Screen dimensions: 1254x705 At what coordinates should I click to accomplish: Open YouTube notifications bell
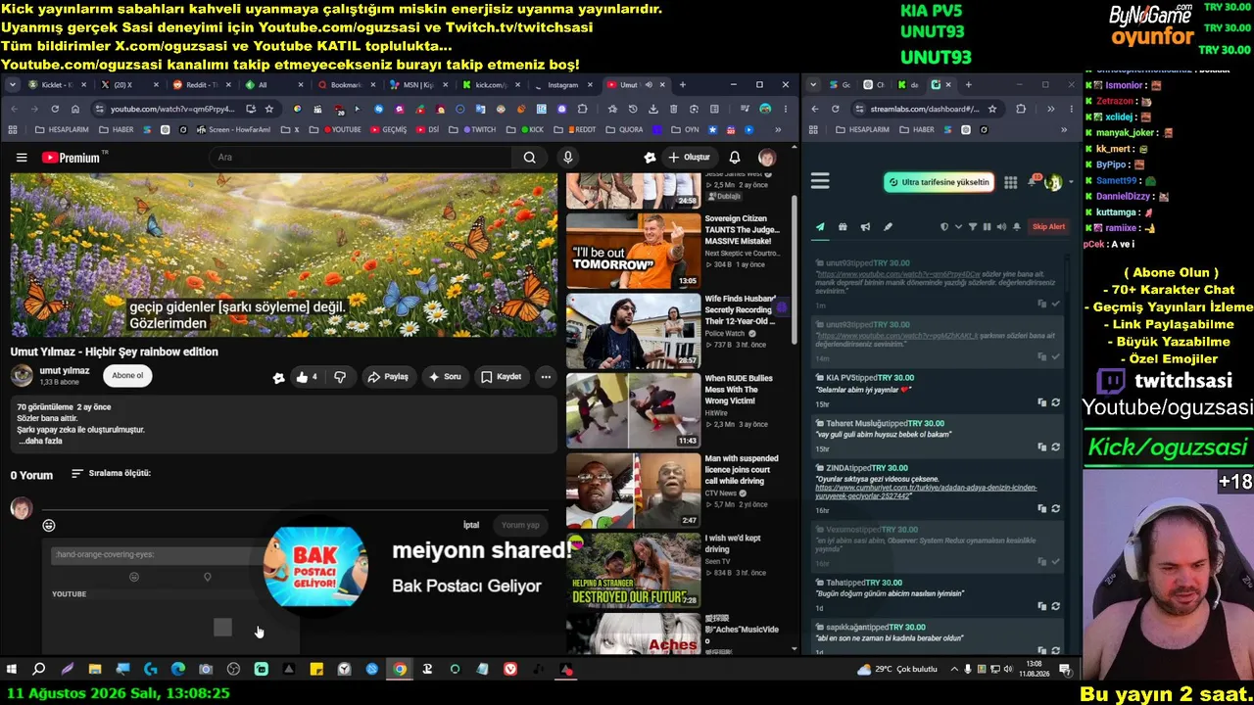735,158
